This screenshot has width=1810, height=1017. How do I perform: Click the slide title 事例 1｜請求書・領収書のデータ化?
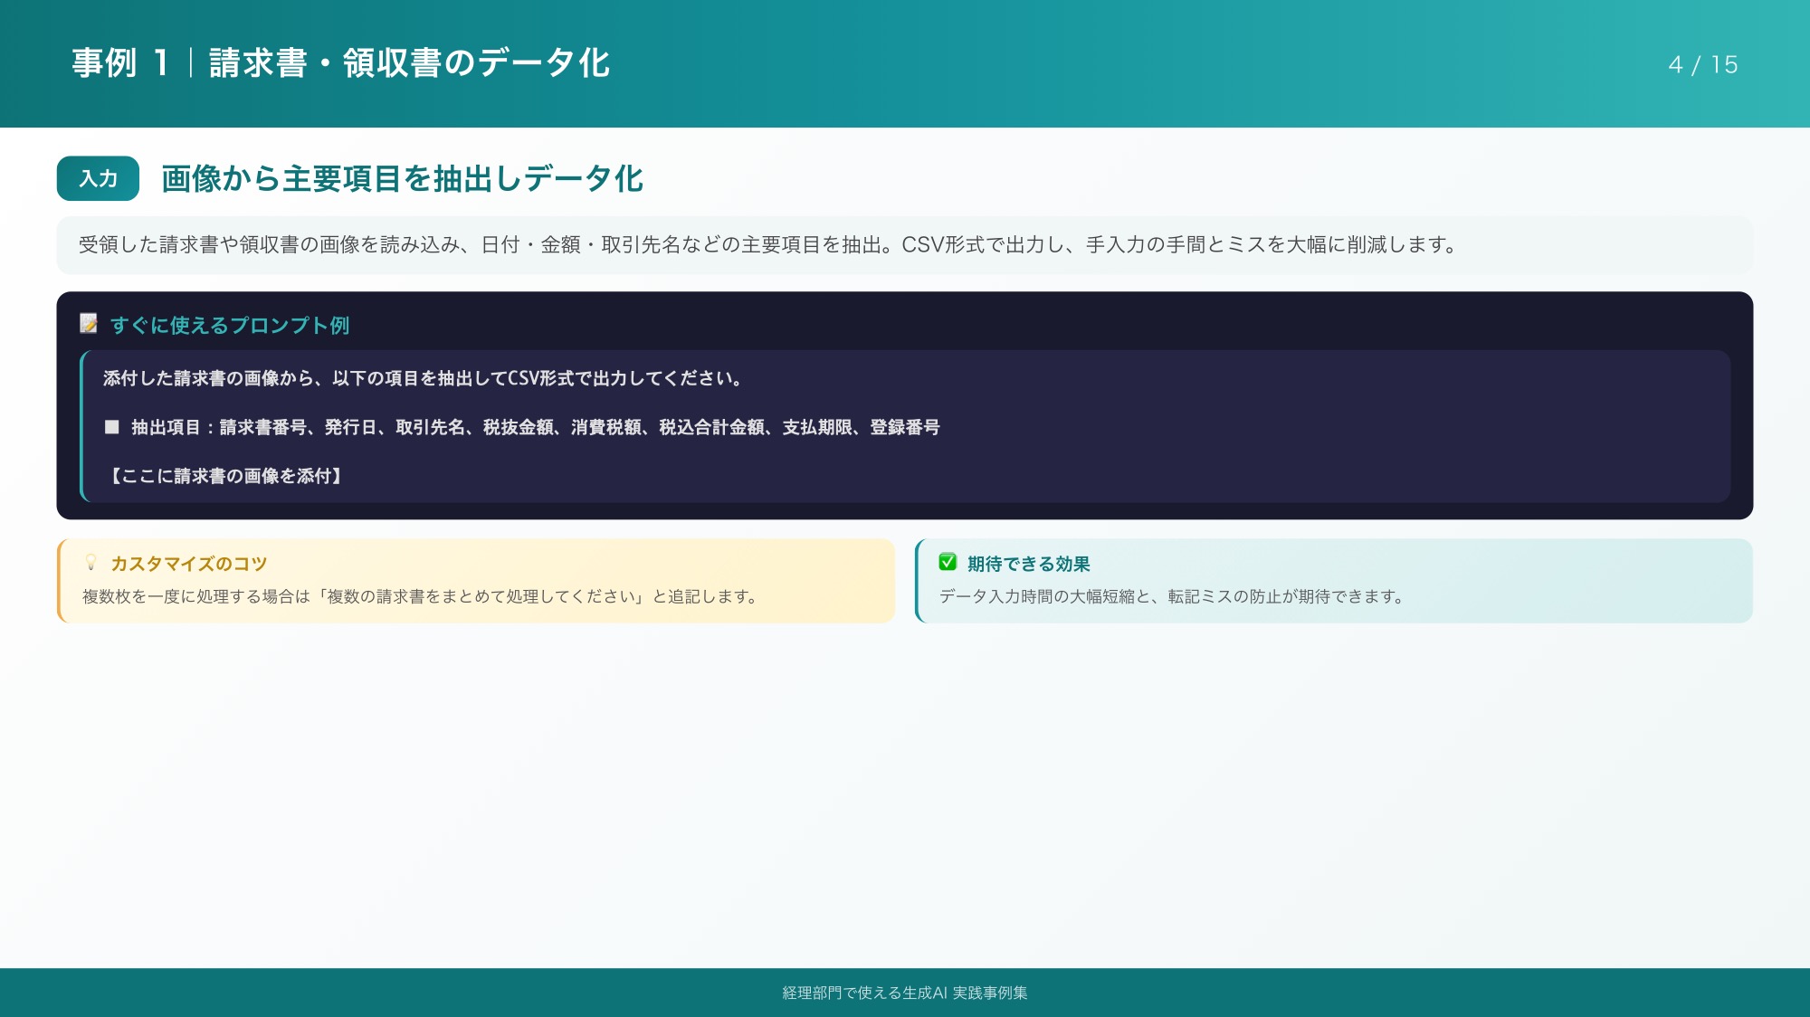(341, 63)
